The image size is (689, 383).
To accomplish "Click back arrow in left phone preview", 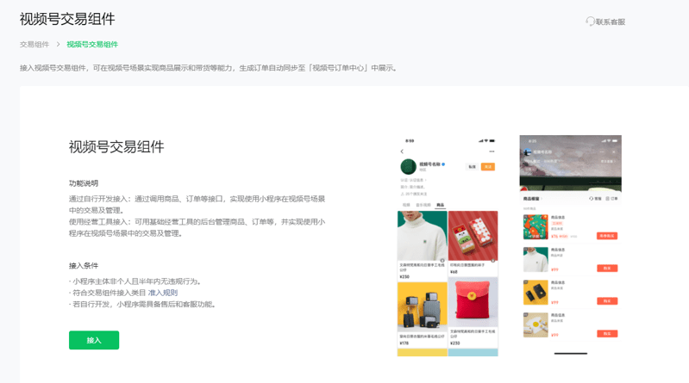I will pyautogui.click(x=402, y=151).
